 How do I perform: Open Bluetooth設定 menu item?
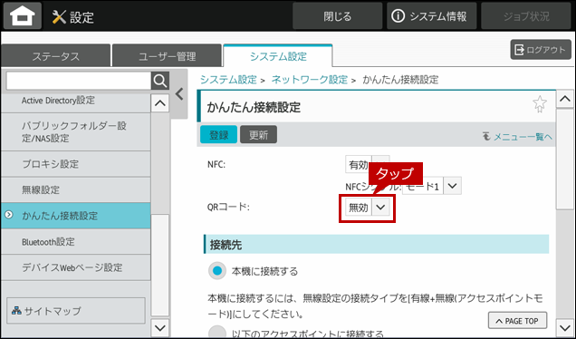pos(76,242)
